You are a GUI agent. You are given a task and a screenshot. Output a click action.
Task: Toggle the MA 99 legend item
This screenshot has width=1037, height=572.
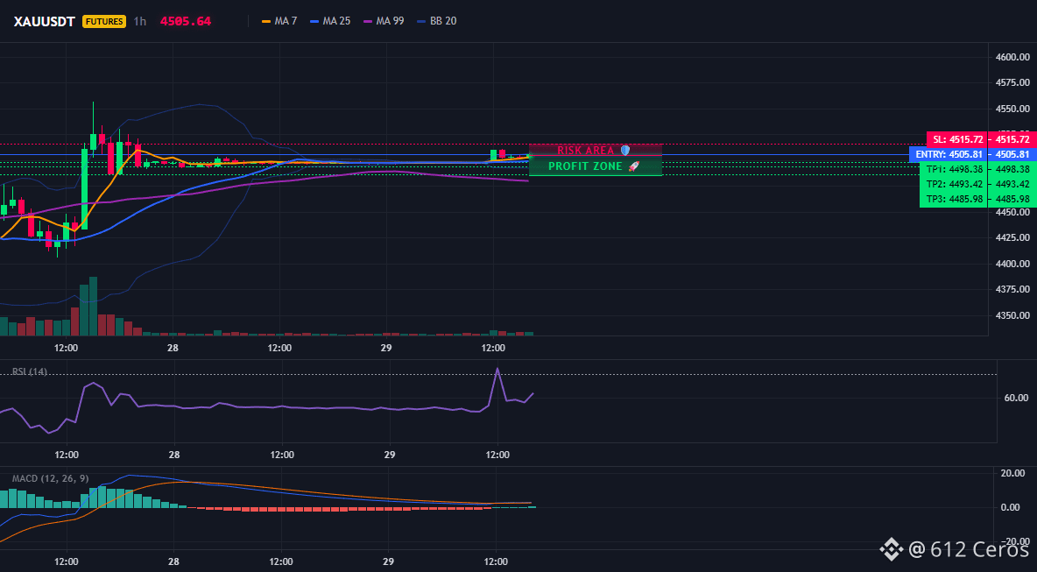tap(384, 21)
